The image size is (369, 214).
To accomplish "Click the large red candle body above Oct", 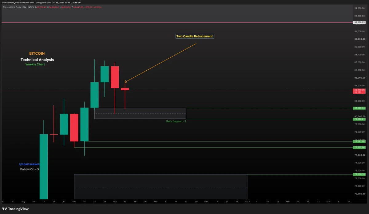I will (x=115, y=77).
